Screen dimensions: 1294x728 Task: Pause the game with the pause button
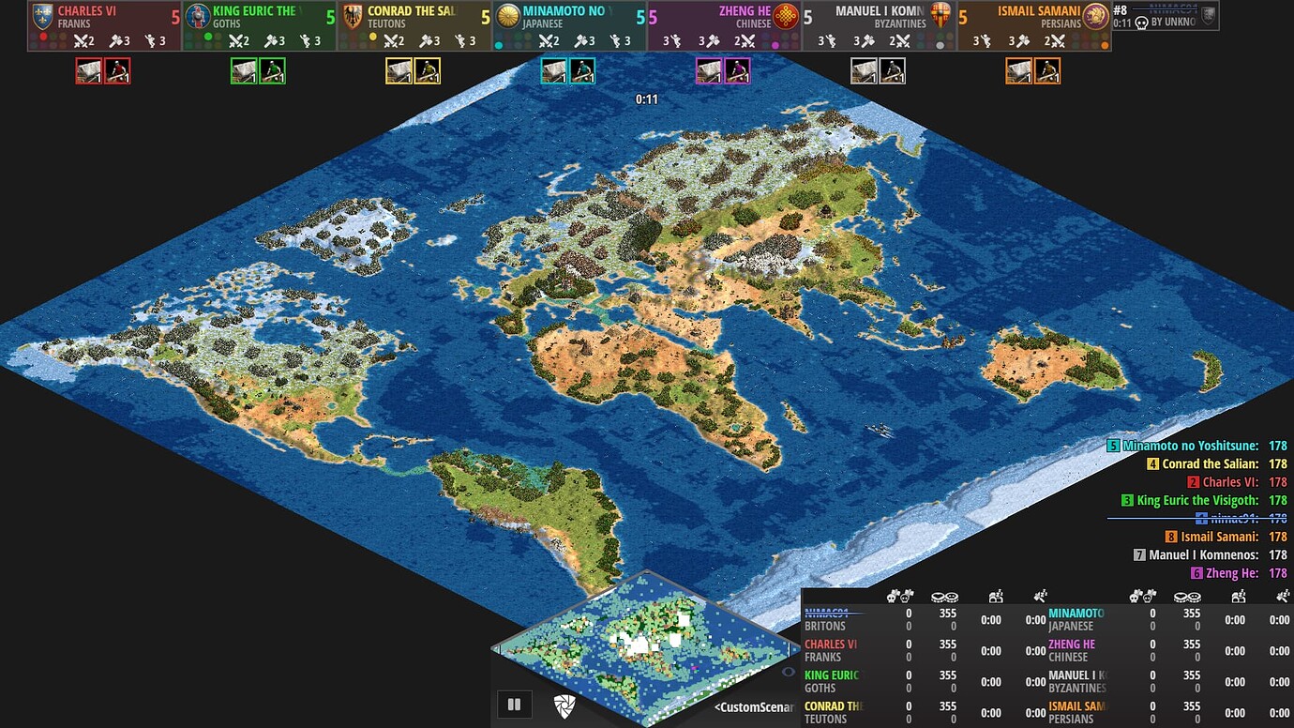(x=514, y=705)
